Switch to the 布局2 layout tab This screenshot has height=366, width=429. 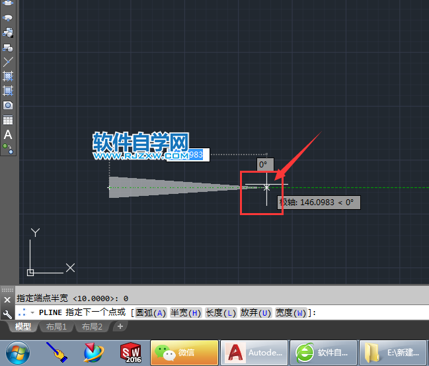pyautogui.click(x=92, y=326)
